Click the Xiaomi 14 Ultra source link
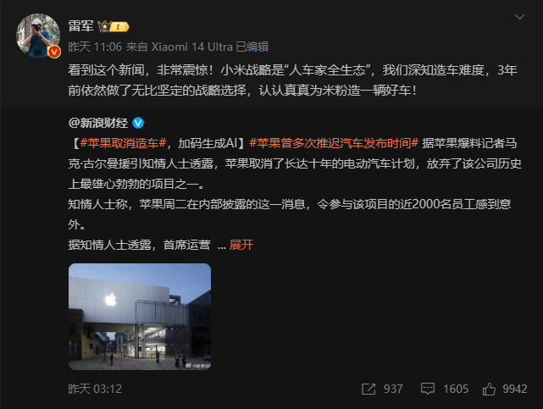The image size is (543, 409). tap(192, 47)
